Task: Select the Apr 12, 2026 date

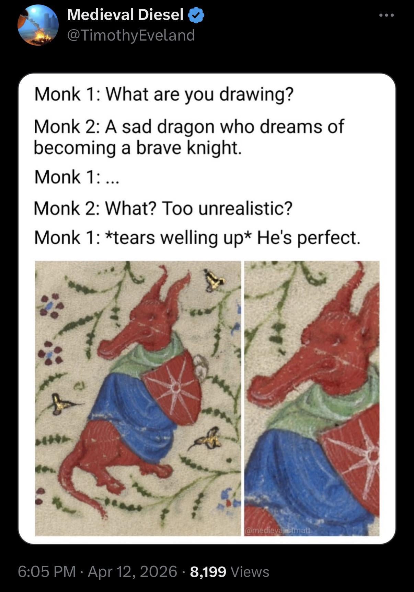Action: 133,572
